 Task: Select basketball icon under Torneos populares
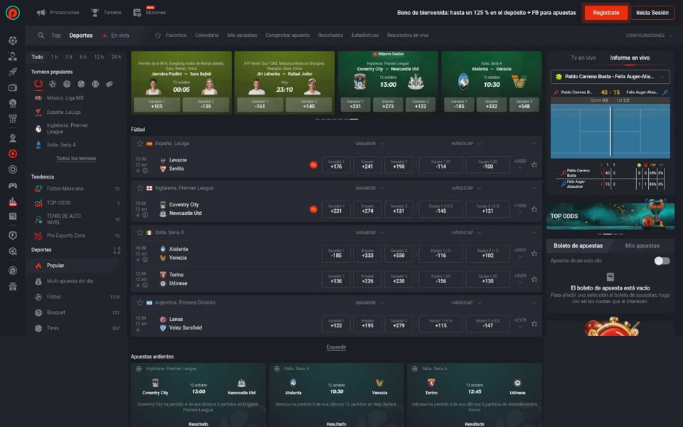point(67,84)
